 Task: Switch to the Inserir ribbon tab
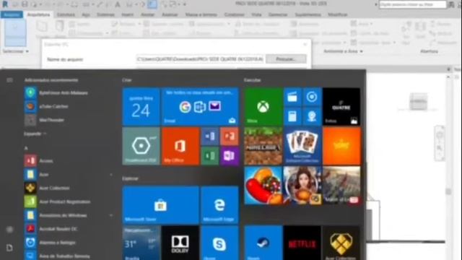coord(127,14)
